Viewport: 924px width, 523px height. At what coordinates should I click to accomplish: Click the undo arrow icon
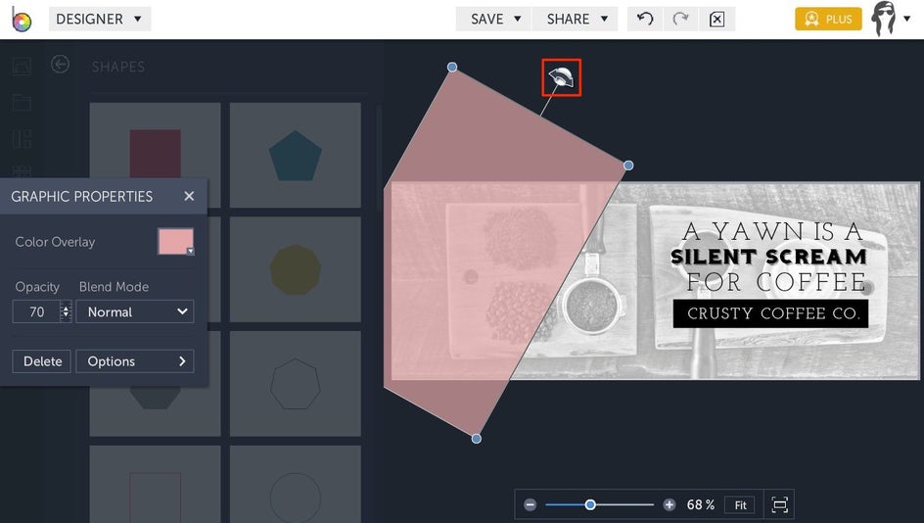click(645, 19)
